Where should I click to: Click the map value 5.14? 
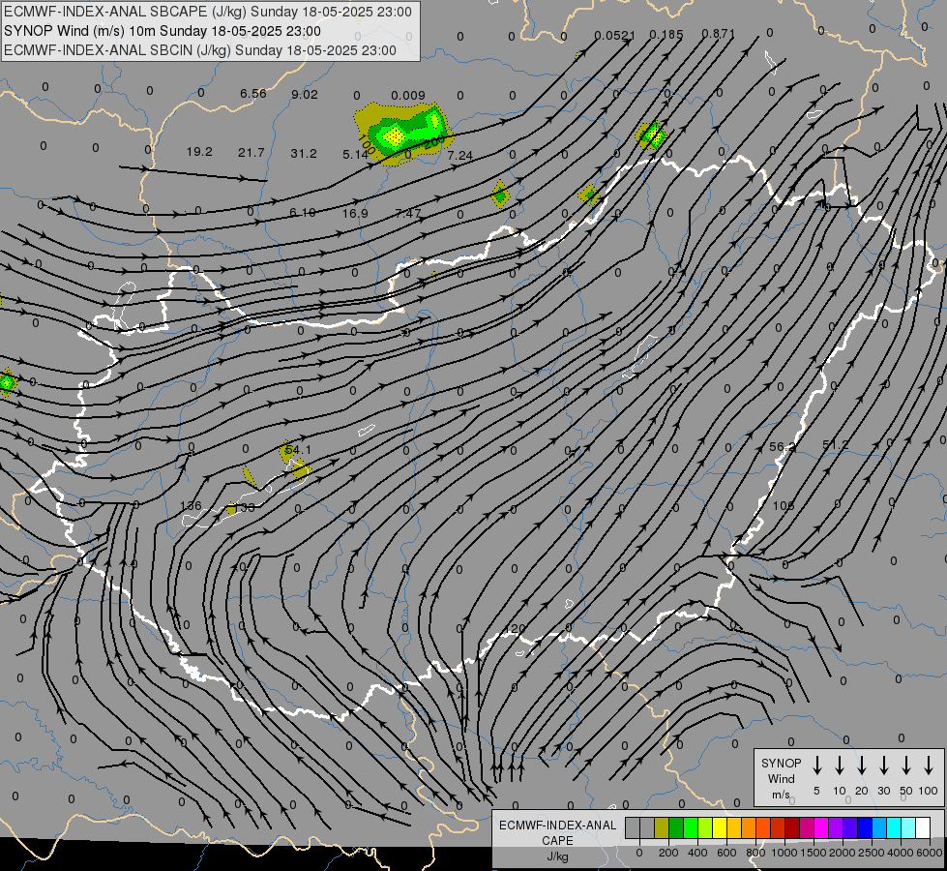[355, 155]
